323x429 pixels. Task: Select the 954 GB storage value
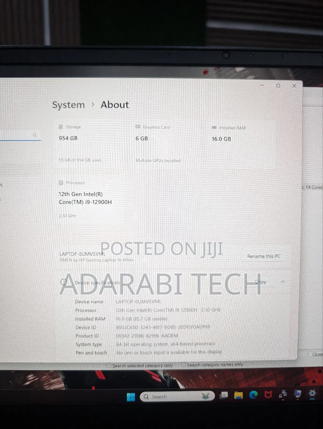coord(68,138)
